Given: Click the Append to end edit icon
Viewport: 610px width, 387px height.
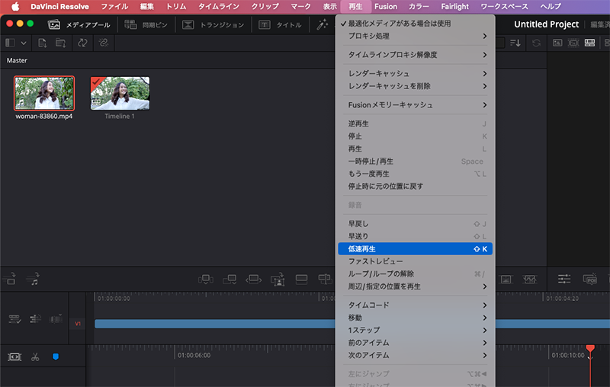Looking at the screenshot, I should (x=230, y=280).
